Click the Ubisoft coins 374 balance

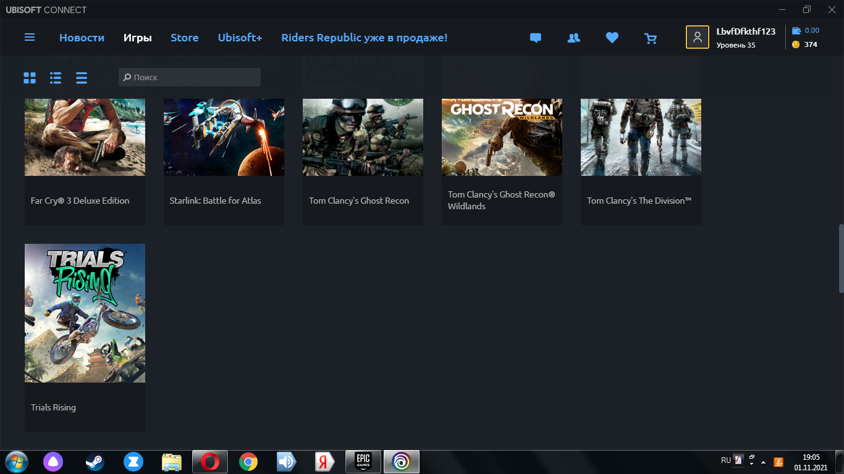804,44
